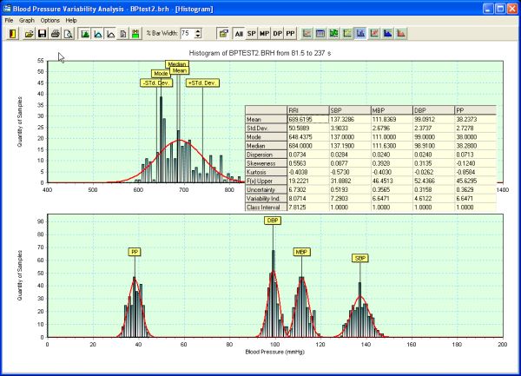Toggle the All signals filter button

click(x=239, y=34)
